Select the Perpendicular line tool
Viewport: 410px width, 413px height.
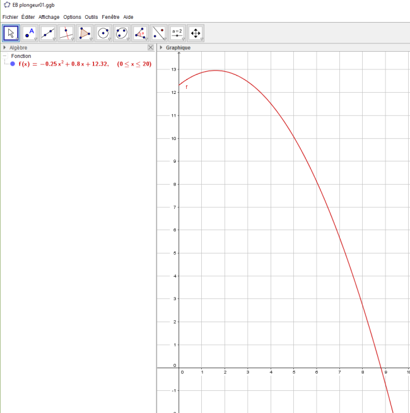[x=66, y=33]
